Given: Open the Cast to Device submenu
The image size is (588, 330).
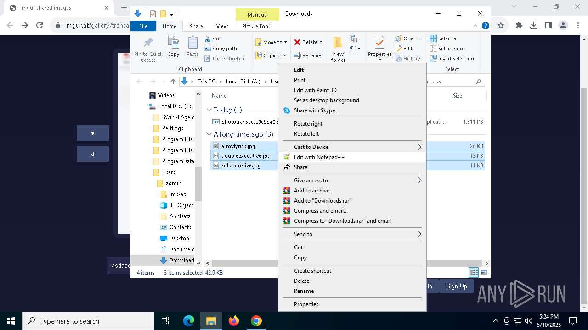Looking at the screenshot, I should 352,147.
